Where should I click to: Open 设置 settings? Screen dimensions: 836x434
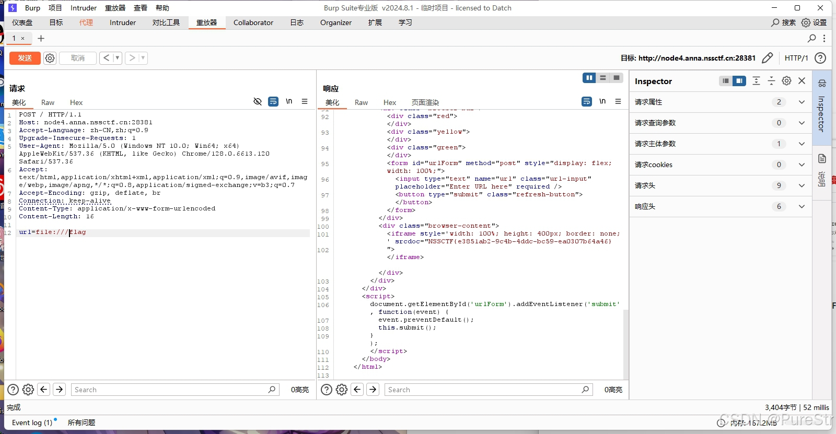click(814, 22)
